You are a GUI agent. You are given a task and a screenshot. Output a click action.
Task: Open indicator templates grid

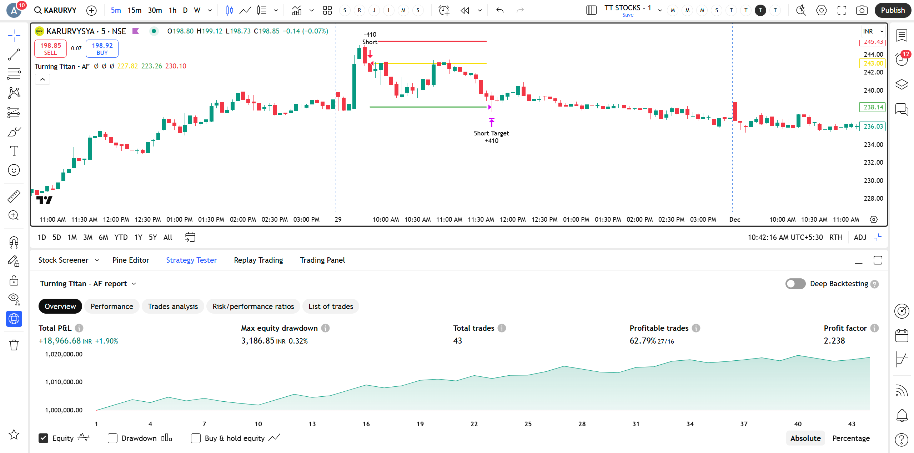(x=327, y=10)
